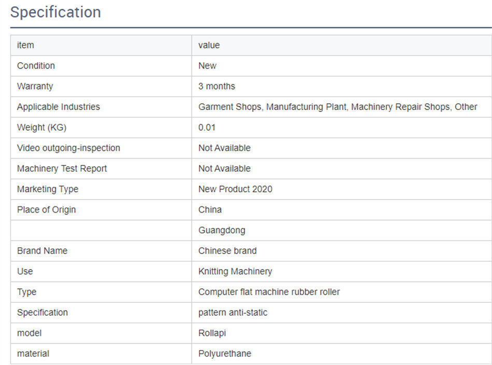Click the Garment Shops industries value text
The image size is (492, 365).
pos(337,107)
